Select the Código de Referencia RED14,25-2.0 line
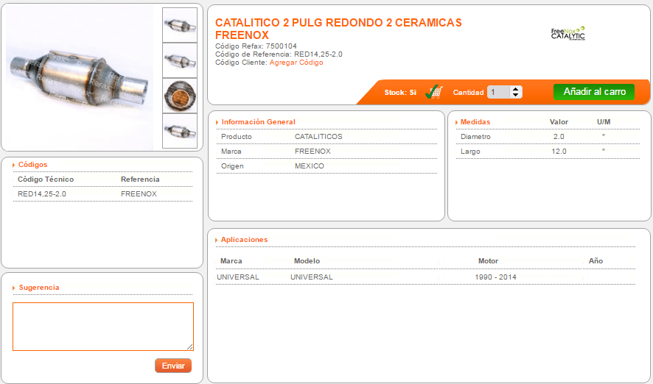 (x=279, y=54)
